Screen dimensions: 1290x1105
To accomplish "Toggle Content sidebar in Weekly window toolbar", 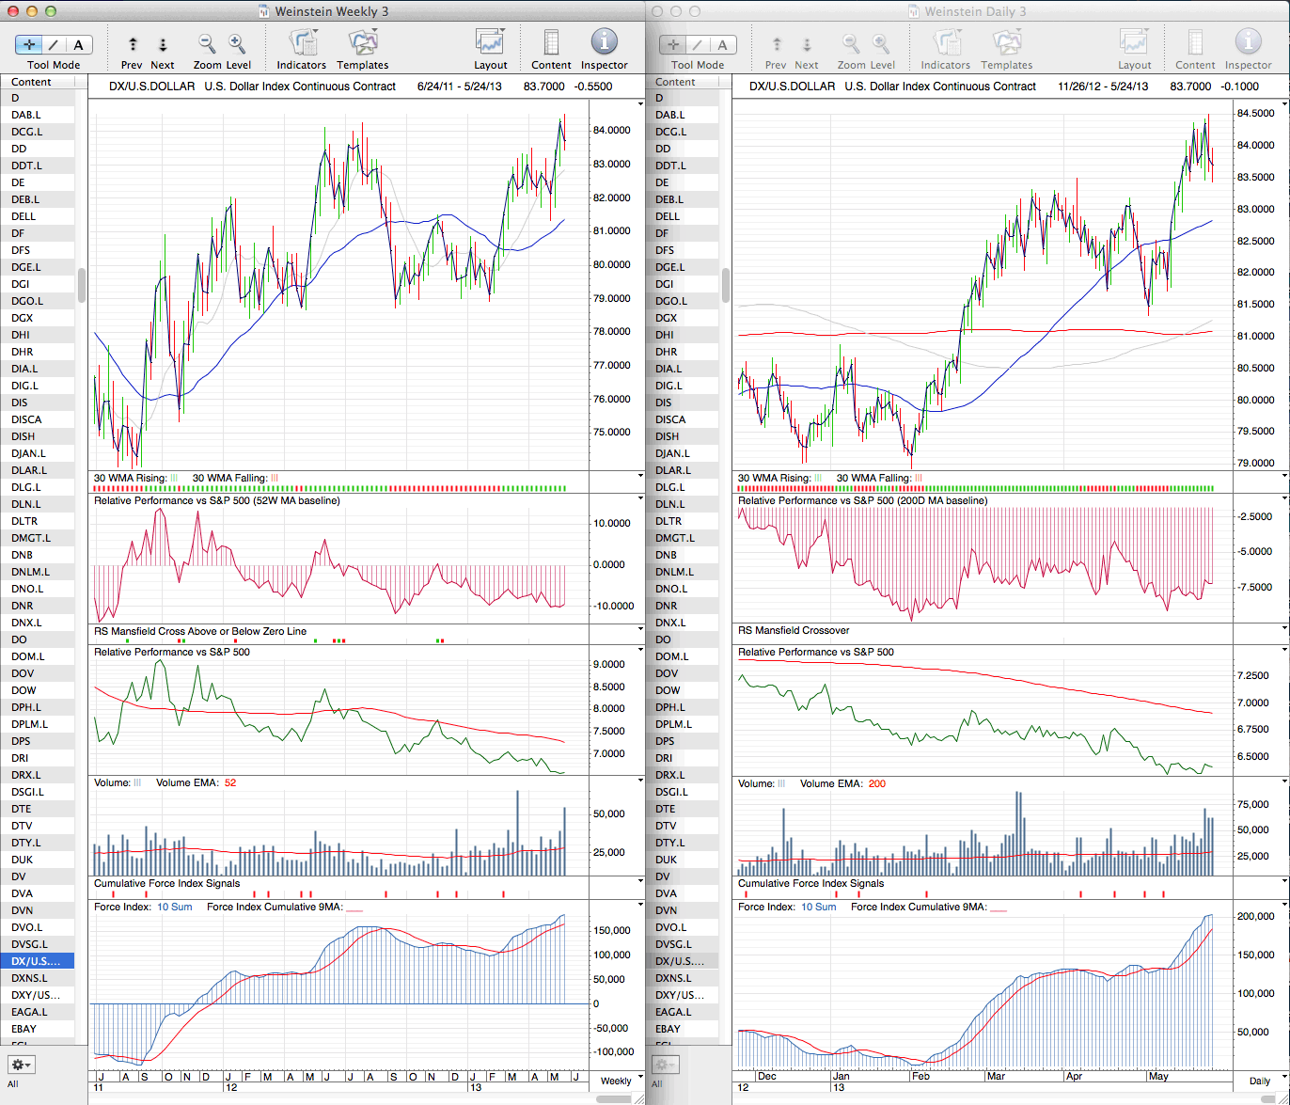I will click(551, 43).
